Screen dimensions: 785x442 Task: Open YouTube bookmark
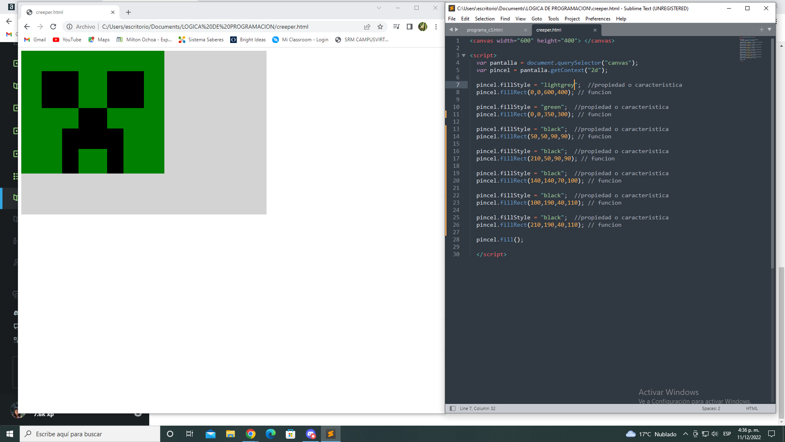coord(67,40)
